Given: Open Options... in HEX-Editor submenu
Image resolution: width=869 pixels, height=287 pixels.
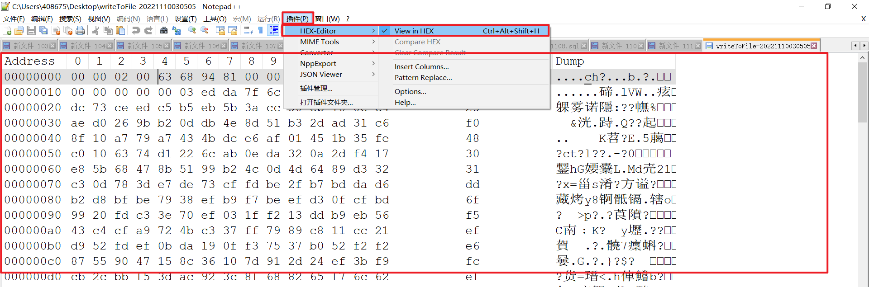Looking at the screenshot, I should pyautogui.click(x=464, y=91).
